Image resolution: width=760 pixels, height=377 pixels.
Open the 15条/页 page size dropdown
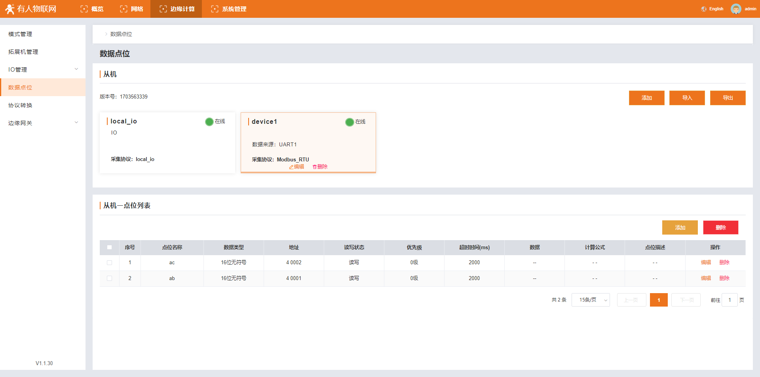coord(590,300)
